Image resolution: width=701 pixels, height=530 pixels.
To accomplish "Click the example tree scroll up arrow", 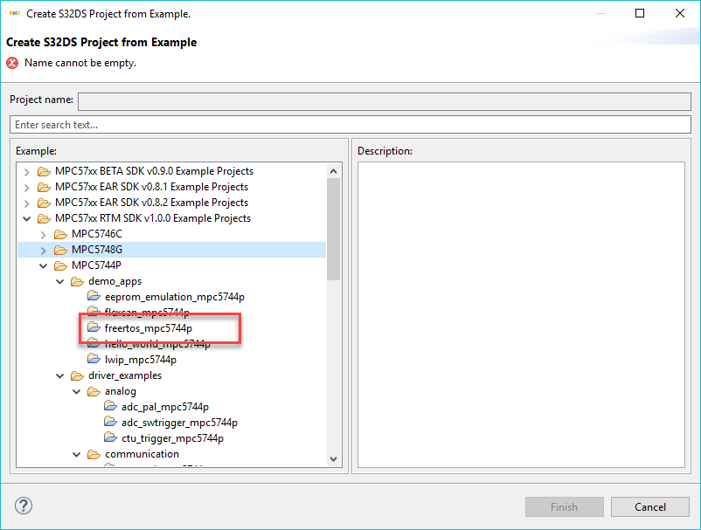I will pos(333,171).
